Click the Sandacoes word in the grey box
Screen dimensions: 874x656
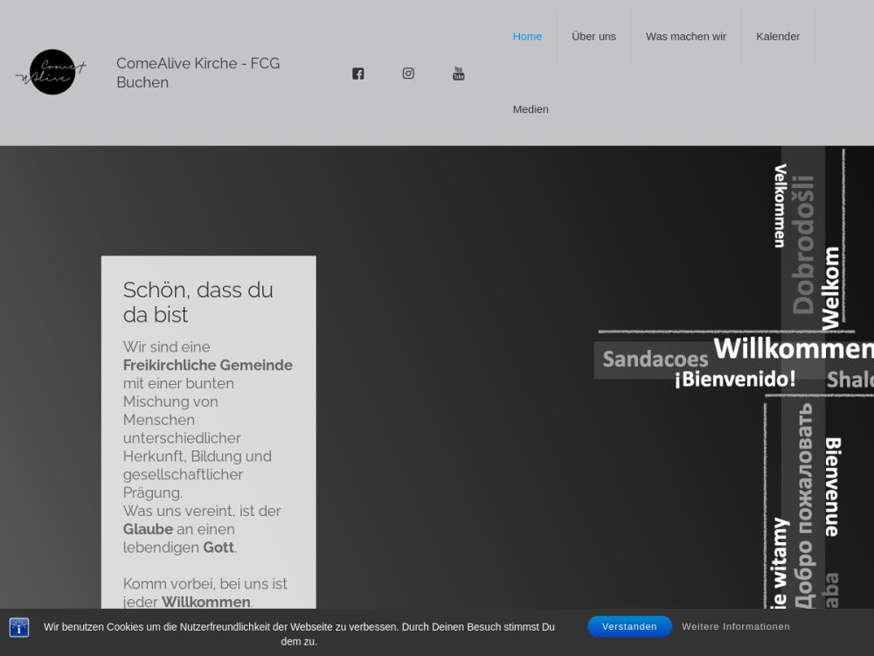click(x=655, y=359)
